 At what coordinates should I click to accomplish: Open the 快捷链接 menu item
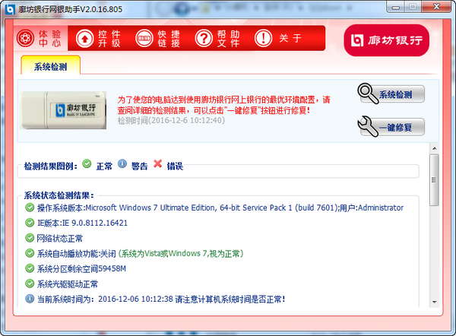pos(157,38)
